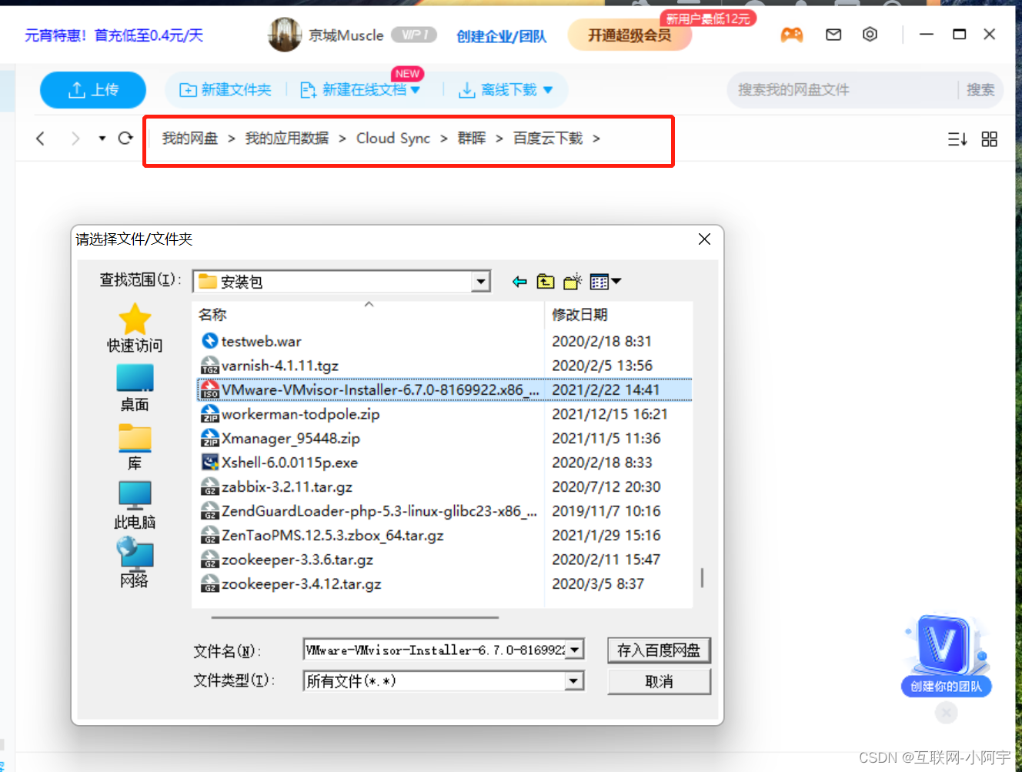The height and width of the screenshot is (772, 1022).
Task: Open the 新建在线文档 dropdown
Action: [360, 90]
